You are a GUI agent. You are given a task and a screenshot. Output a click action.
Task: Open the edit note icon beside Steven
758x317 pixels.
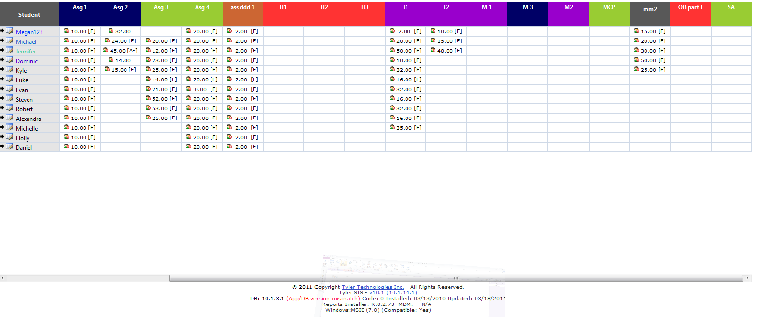(9, 98)
